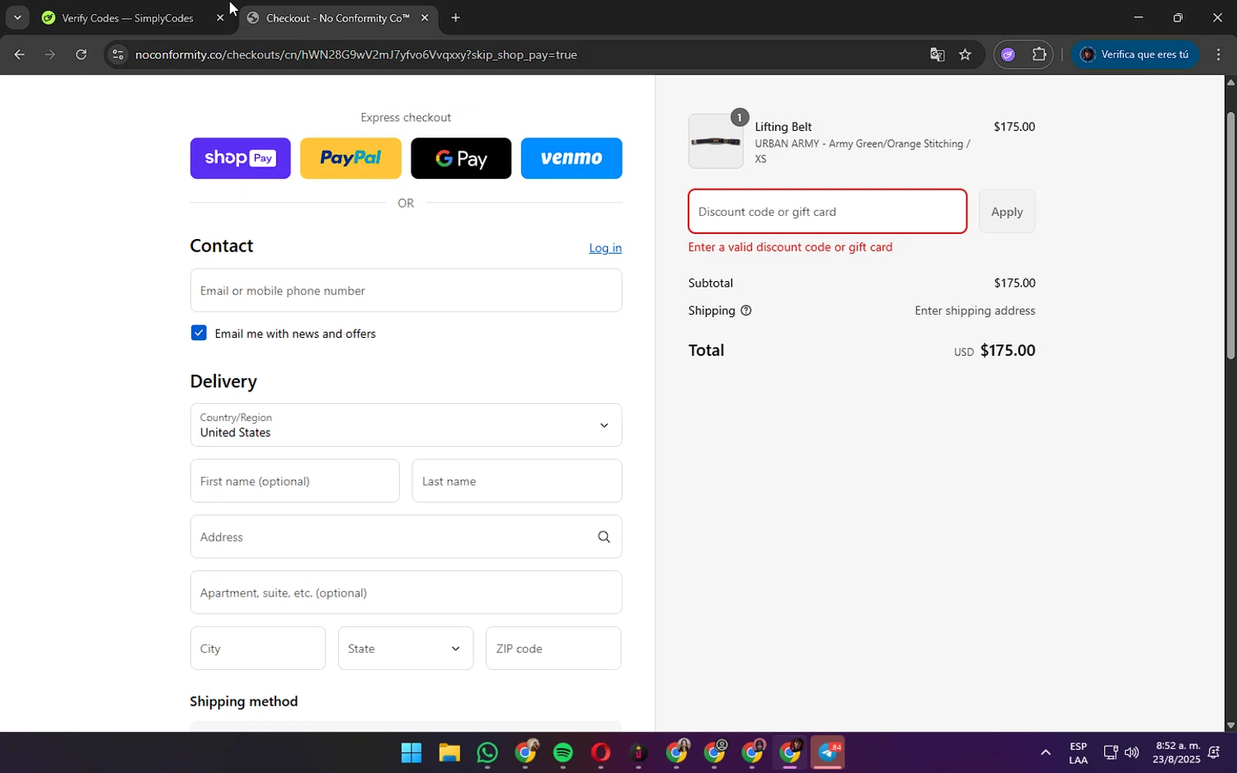The height and width of the screenshot is (773, 1237).
Task: Open the volume speaker icon
Action: (1131, 752)
